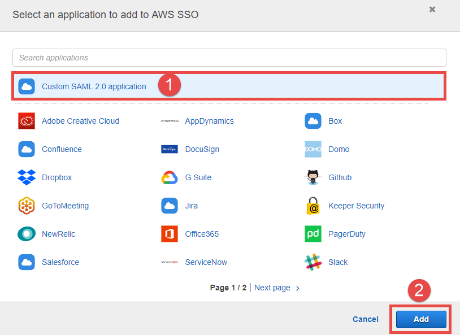
Task: Close the dialog with the X button
Action: click(x=432, y=10)
